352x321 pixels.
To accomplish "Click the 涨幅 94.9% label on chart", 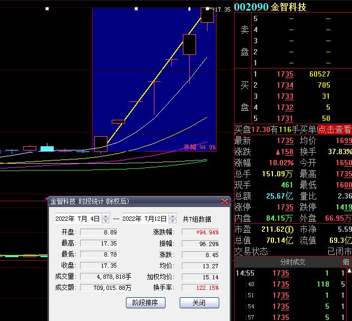I will [x=199, y=147].
